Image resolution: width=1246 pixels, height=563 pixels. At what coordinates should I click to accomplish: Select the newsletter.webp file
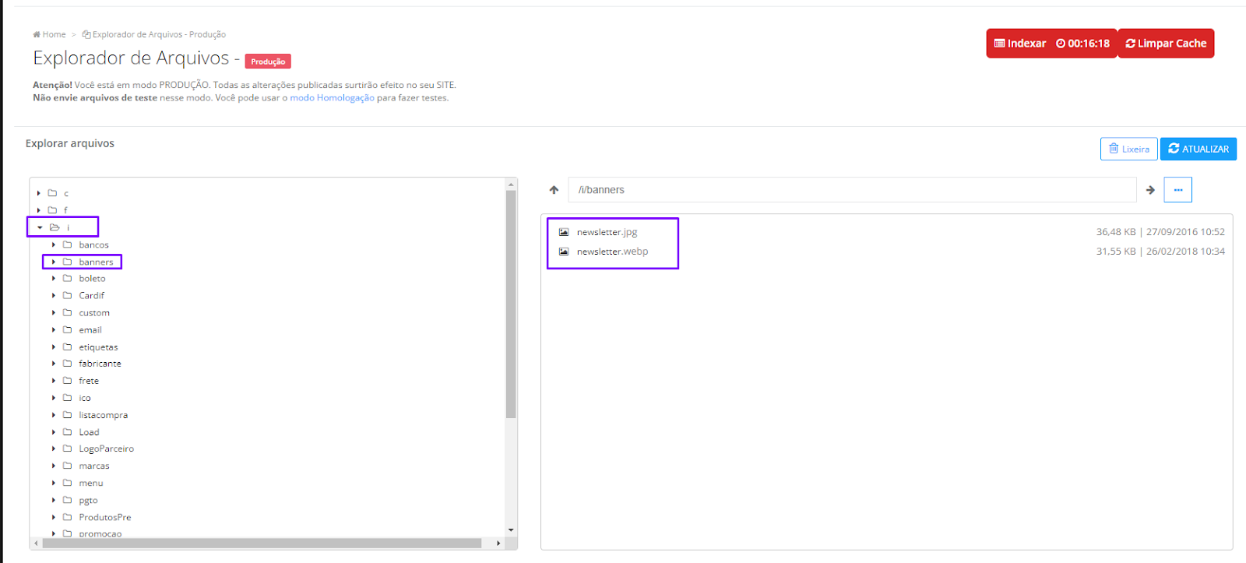612,252
